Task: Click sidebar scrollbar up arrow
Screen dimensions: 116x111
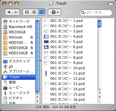Action: tap(37, 97)
